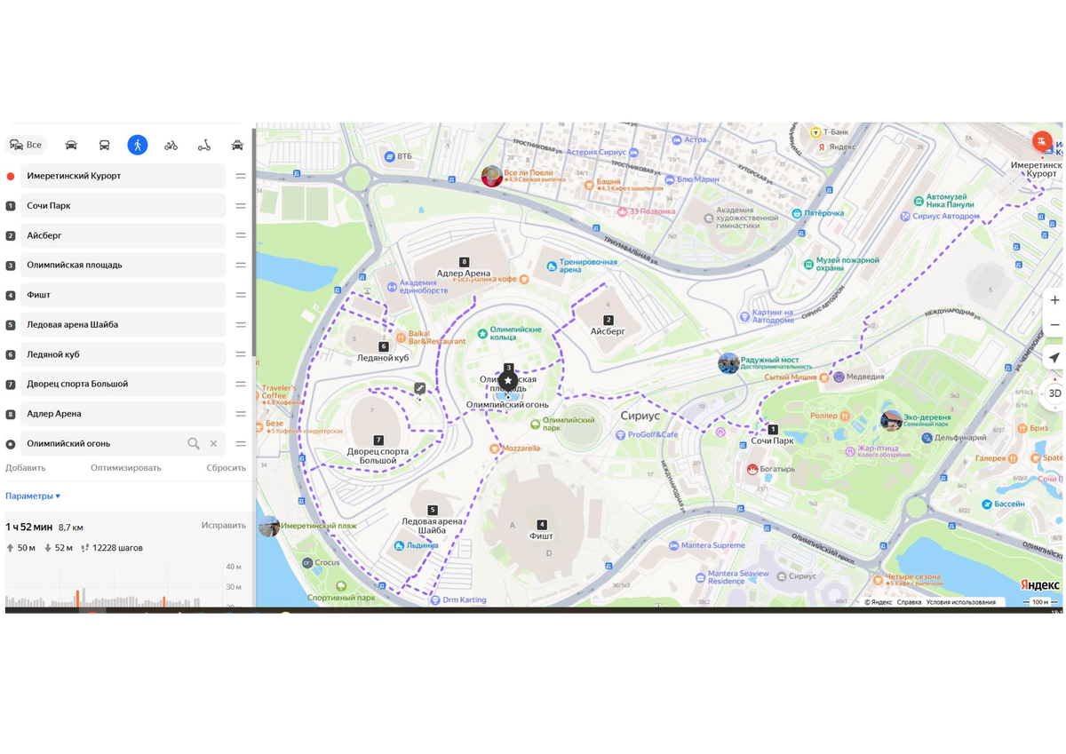Click the '© Яндекс' copyright link
The height and width of the screenshot is (754, 1066).
coord(879,602)
